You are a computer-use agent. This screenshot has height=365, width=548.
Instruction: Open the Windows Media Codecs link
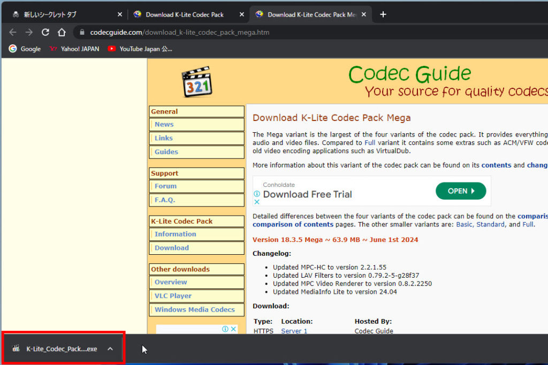click(194, 309)
